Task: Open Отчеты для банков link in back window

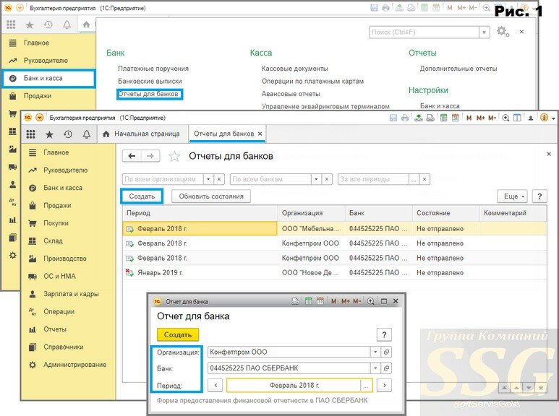Action: (x=148, y=94)
